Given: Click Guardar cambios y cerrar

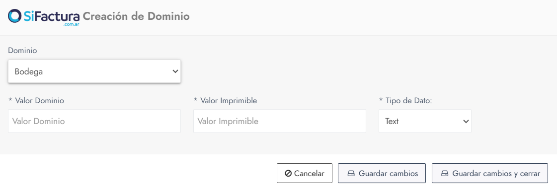Looking at the screenshot, I should click(490, 173).
